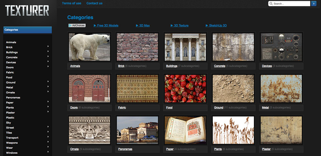Choose Panoramas in the sidebar menu
The image size is (321, 156).
point(13,97)
